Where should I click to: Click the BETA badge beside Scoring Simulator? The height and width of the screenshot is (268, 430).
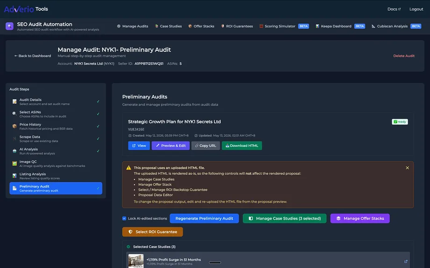coord(304,26)
